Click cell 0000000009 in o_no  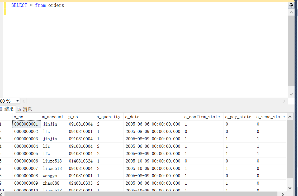click(x=26, y=183)
